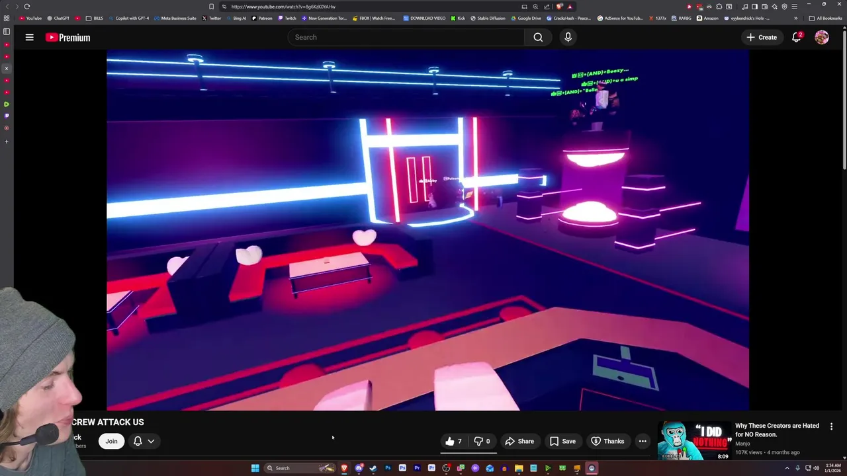Start voice search with the microphone
This screenshot has width=847, height=476.
coord(568,37)
